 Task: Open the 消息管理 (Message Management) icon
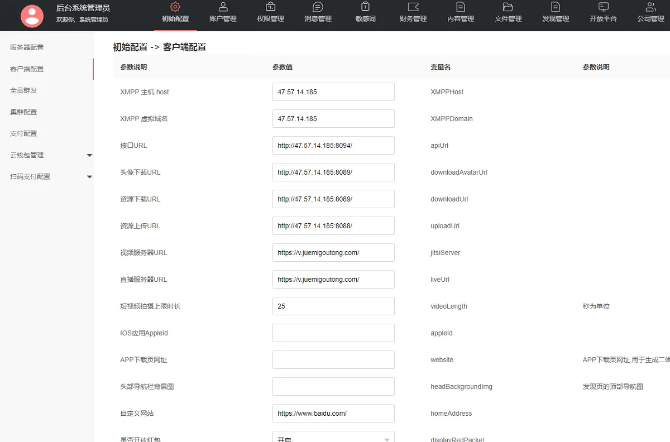(x=318, y=12)
